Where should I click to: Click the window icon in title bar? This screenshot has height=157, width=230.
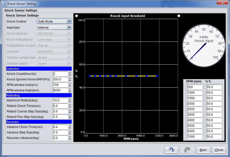[4, 4]
